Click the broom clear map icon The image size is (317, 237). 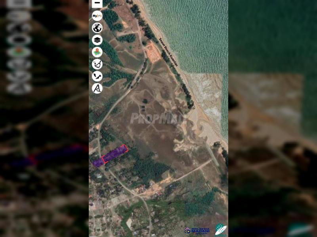(x=97, y=64)
